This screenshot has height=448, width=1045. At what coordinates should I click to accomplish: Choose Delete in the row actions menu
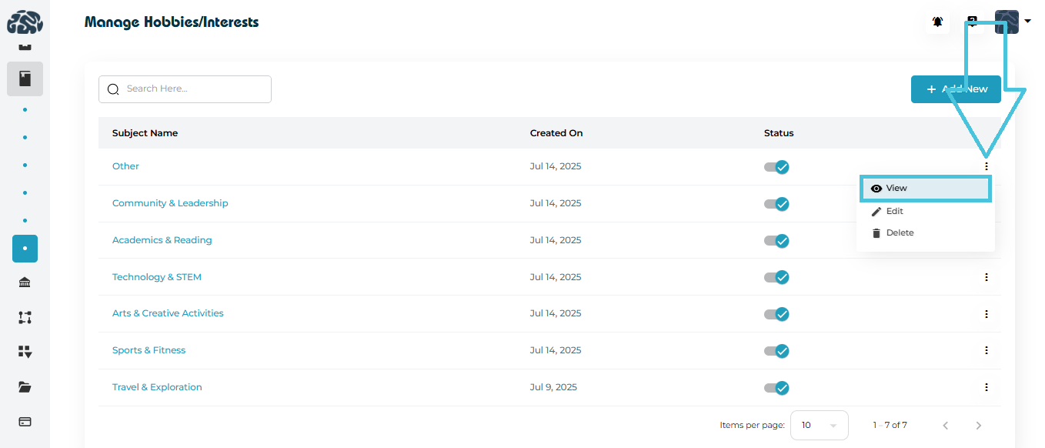(x=899, y=233)
